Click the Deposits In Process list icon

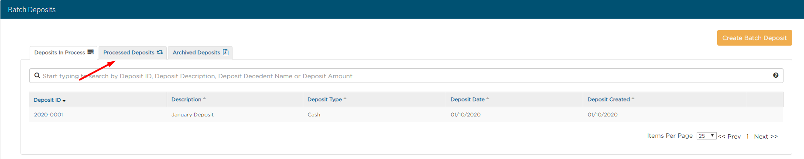point(91,52)
